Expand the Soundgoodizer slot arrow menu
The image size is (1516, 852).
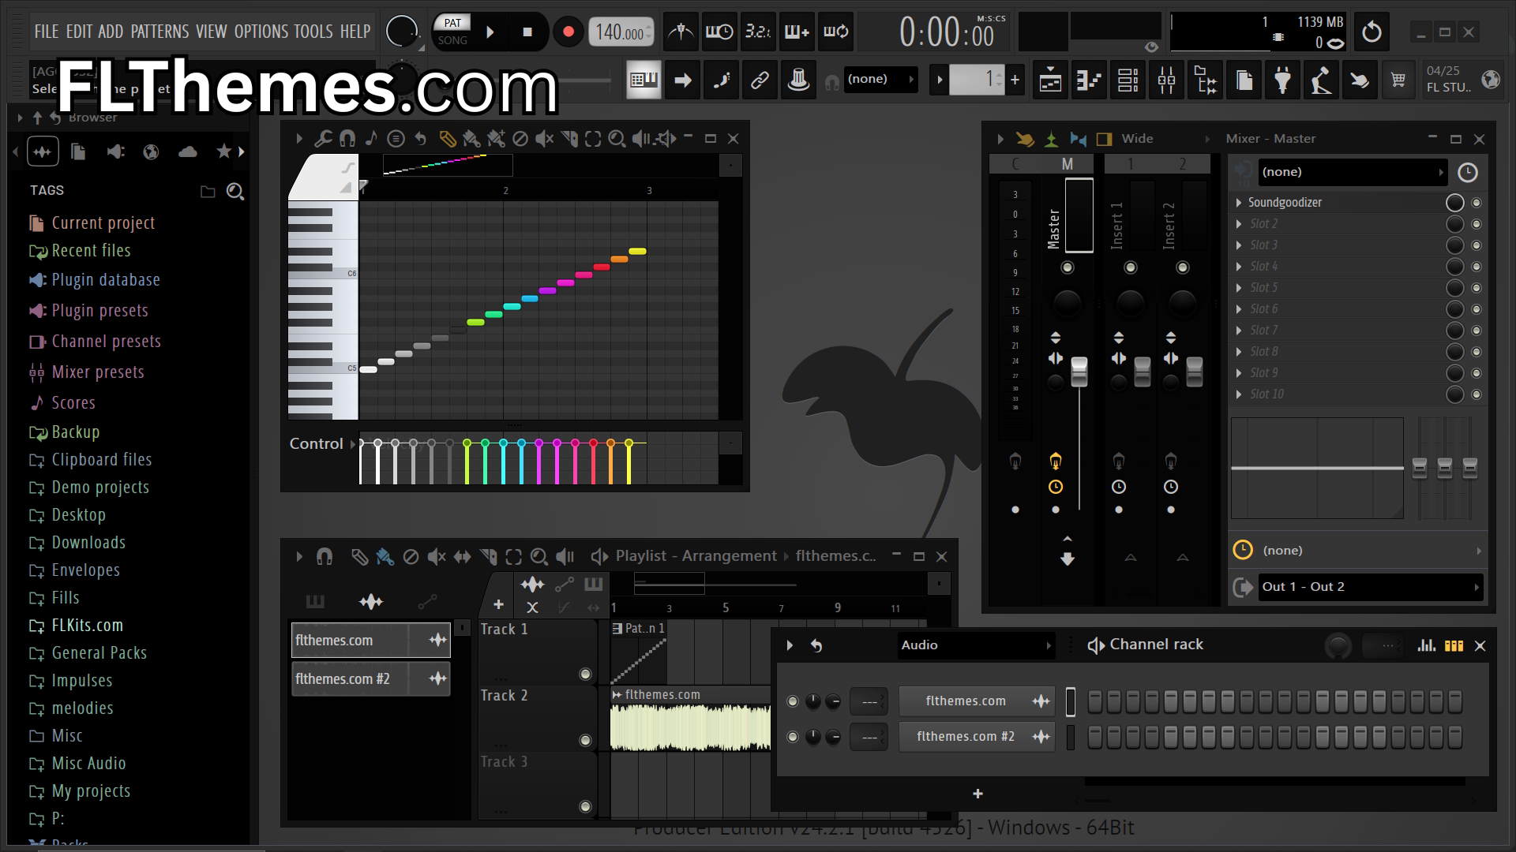(1239, 203)
